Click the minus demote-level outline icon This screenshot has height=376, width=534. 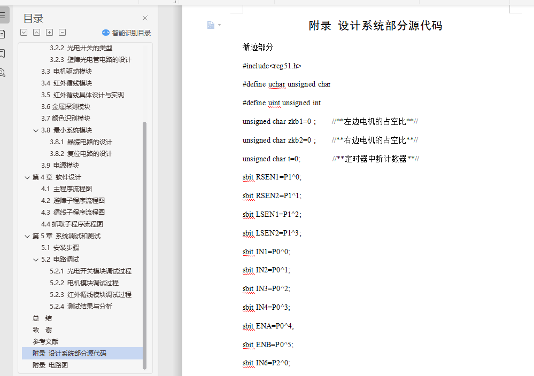click(x=63, y=33)
